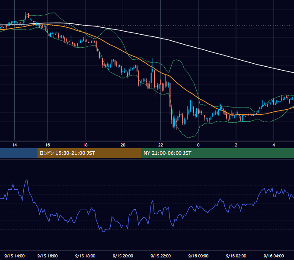Screen dimensions: 294x260
Task: Click the 9/15 16:00 date label
Action: click(48, 256)
